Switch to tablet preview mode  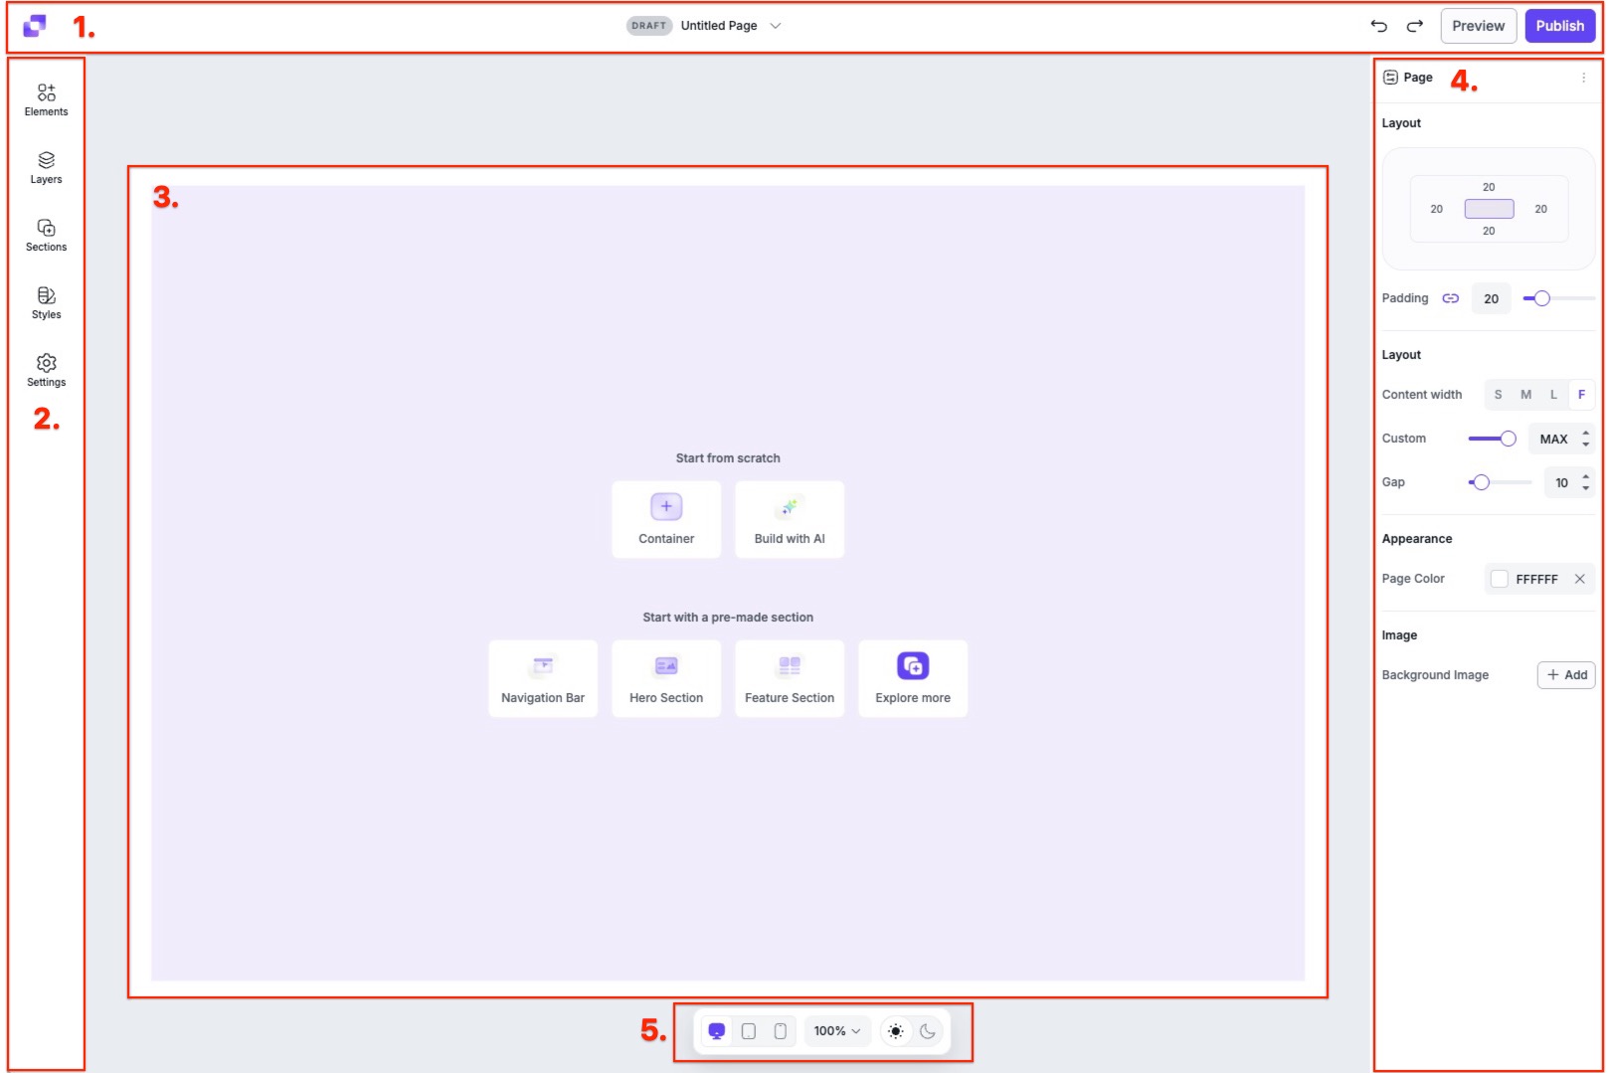tap(749, 1031)
